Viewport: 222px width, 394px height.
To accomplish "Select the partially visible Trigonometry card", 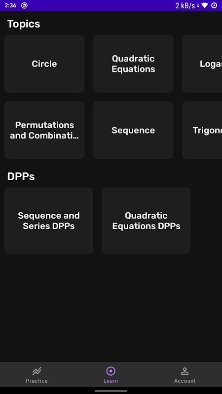I will [202, 130].
